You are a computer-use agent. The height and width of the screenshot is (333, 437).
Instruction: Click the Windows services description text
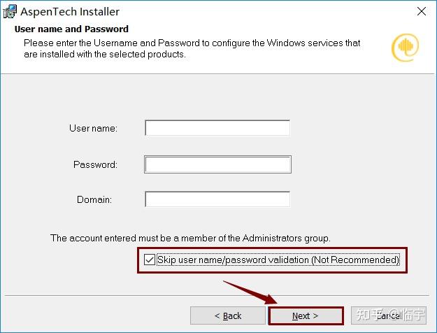[192, 48]
